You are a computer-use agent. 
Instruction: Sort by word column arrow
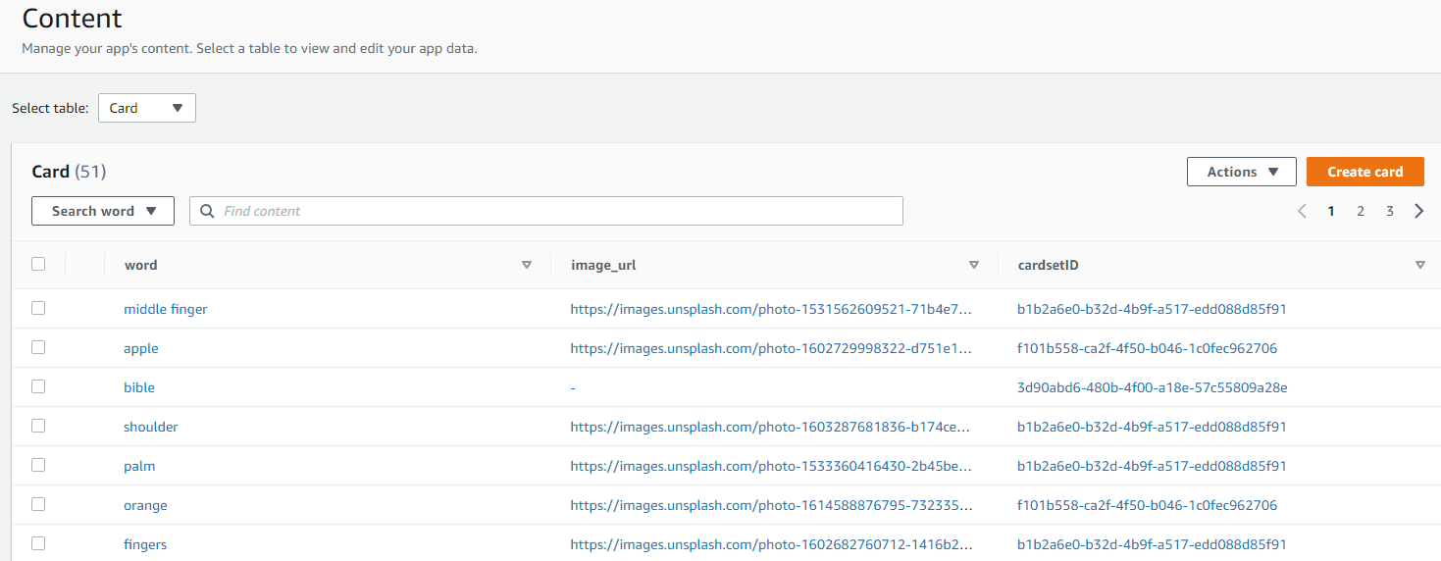(527, 265)
